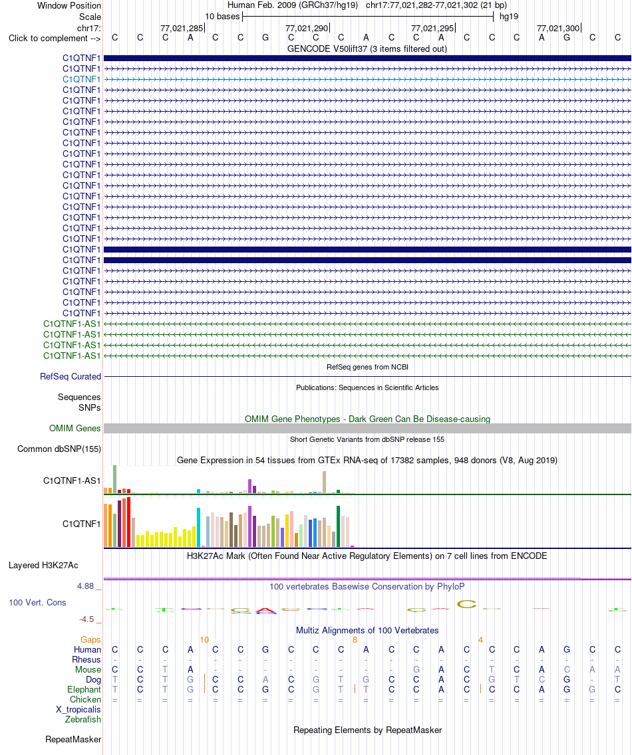Click the gap count '10' in the Gaps row
Screen dimensions: 632x755
(x=204, y=640)
